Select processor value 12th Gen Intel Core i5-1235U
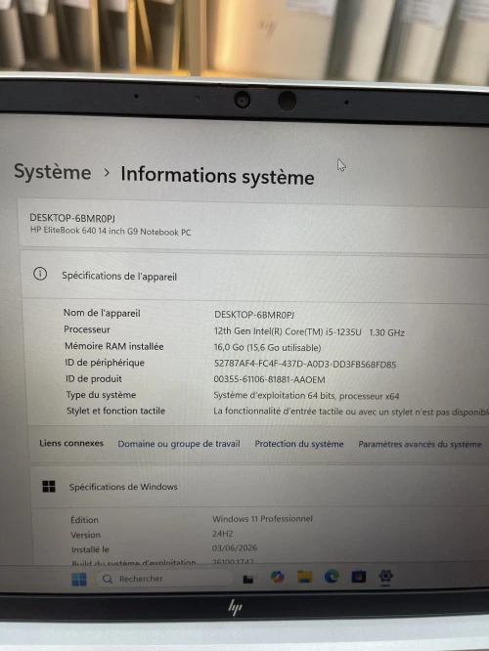Image resolution: width=489 pixels, height=651 pixels. pyautogui.click(x=309, y=332)
